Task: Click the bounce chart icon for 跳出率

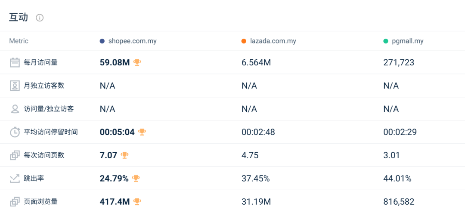Action: [x=15, y=178]
